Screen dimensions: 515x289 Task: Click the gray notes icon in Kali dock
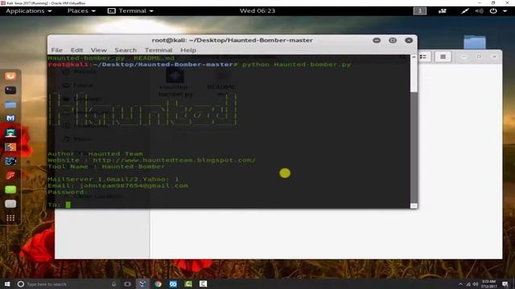pos(10,204)
